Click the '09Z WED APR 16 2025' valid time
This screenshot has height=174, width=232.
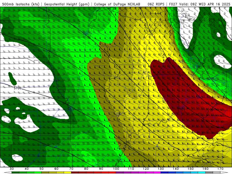click(x=211, y=4)
